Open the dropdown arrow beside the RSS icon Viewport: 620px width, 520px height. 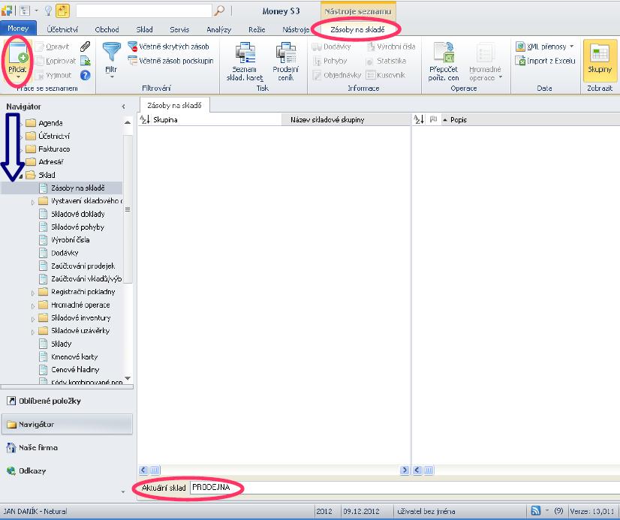547,510
